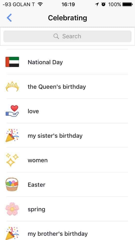
Task: Tap the Easter egg basket icon
Action: [x=12, y=184]
